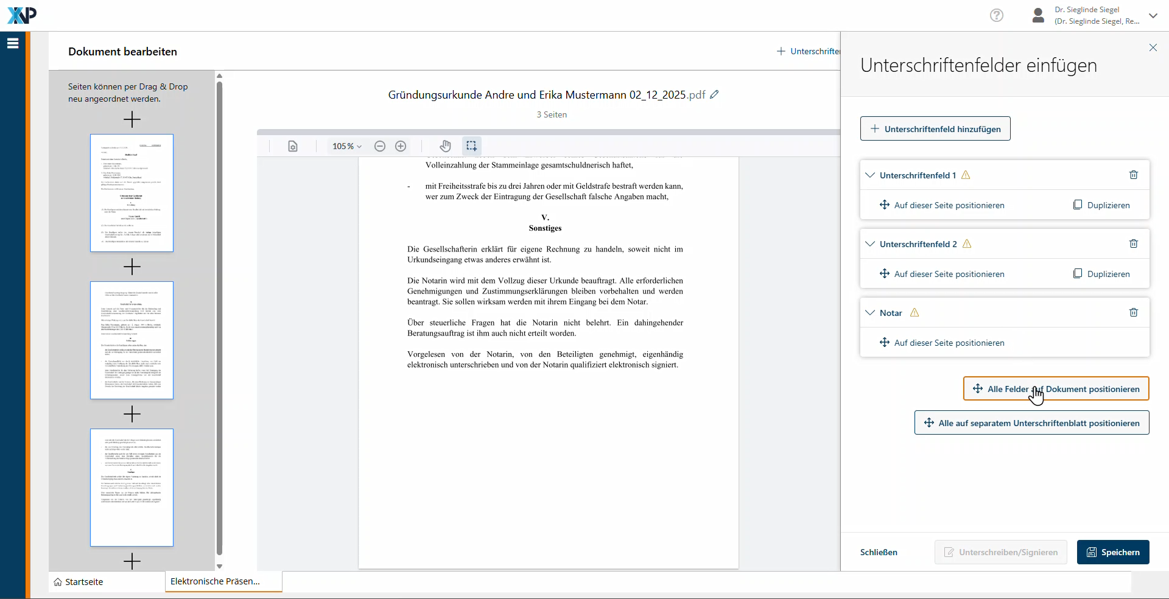Viewport: 1169px width, 599px height.
Task: Collapse the Unterschriftenfeld 2 section
Action: [x=870, y=244]
